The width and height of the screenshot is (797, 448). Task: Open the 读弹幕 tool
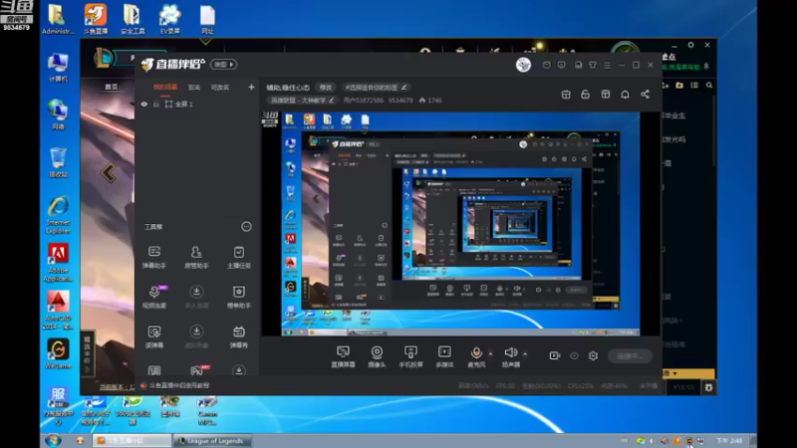[x=154, y=336]
